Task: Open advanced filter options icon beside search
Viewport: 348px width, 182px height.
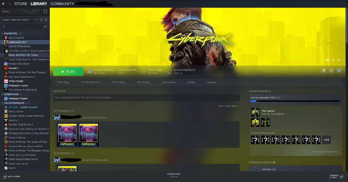Action: tap(45, 26)
